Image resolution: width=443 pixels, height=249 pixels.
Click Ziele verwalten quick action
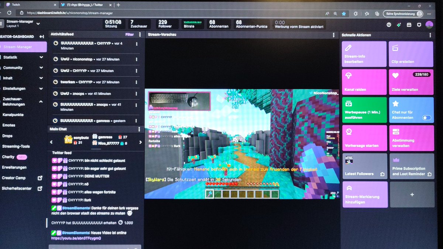411,82
